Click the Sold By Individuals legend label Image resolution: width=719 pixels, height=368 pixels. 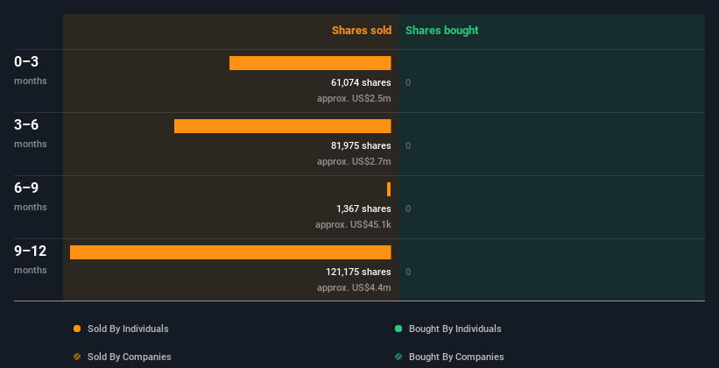128,329
